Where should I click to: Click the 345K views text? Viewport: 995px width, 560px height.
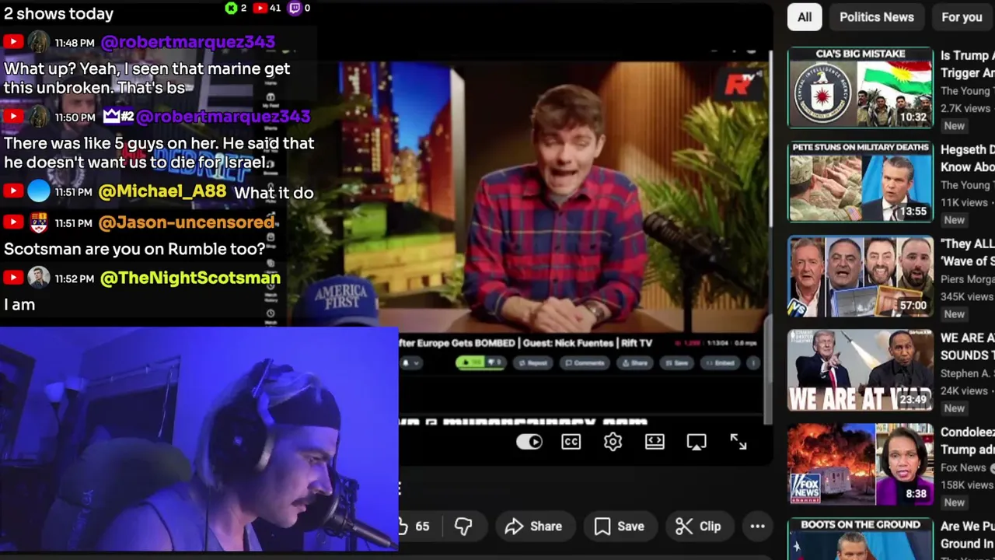(967, 297)
